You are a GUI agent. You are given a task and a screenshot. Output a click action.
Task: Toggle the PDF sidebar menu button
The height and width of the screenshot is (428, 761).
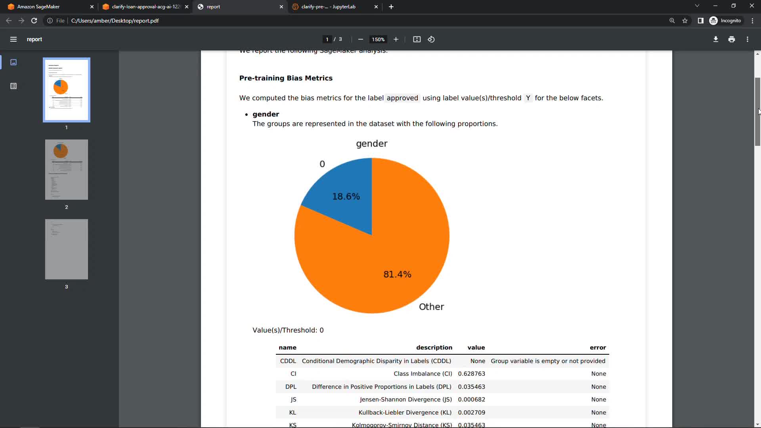pos(13,39)
